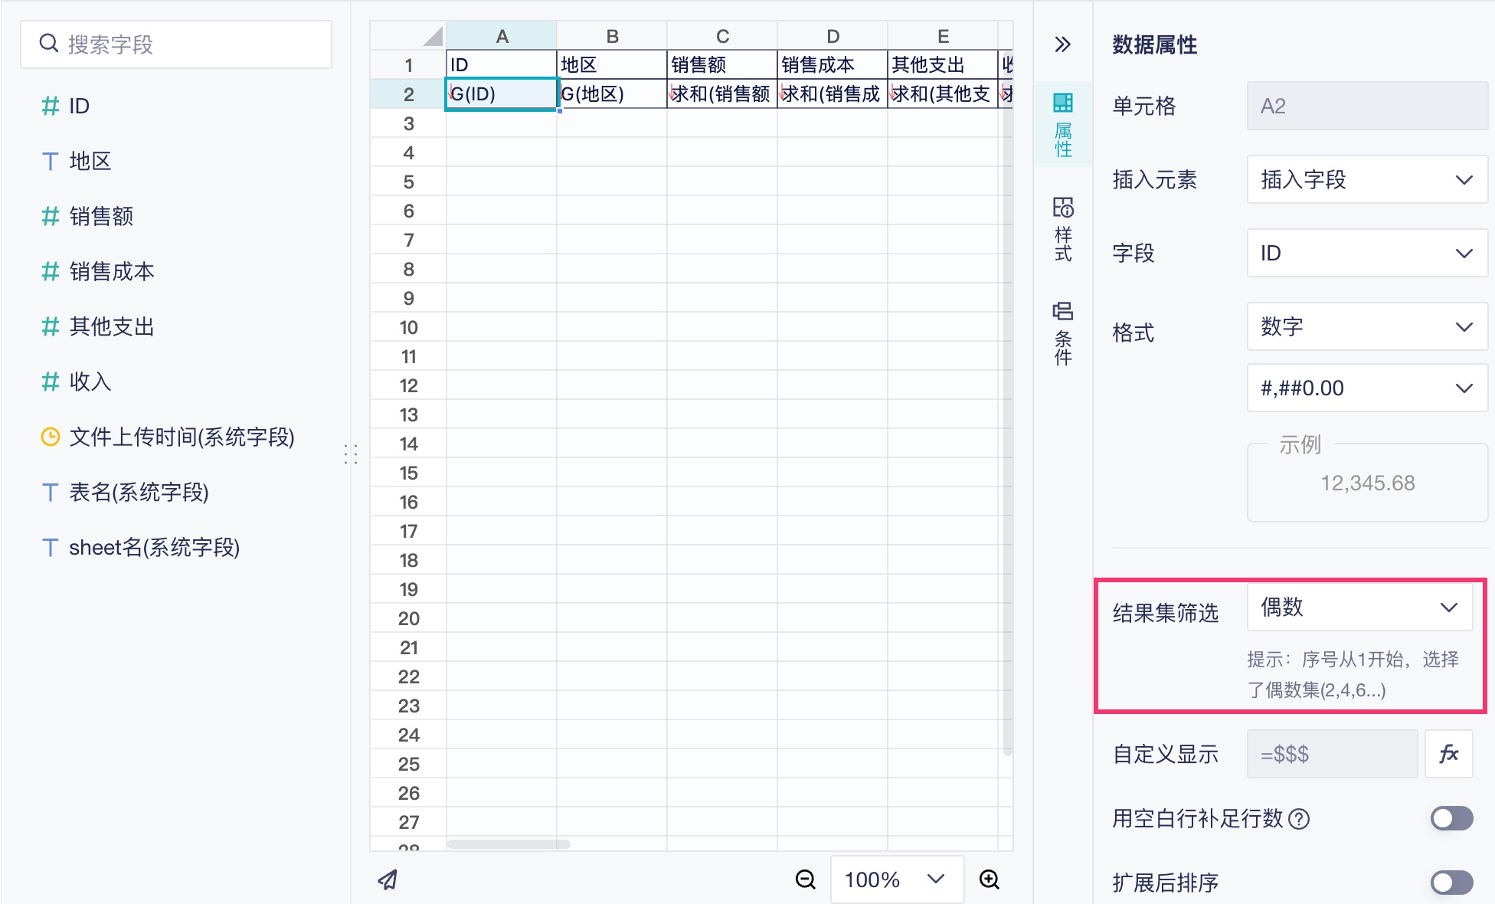This screenshot has height=904, width=1495.
Task: Open the 结果集筛选 偶数 dropdown
Action: pyautogui.click(x=1359, y=608)
